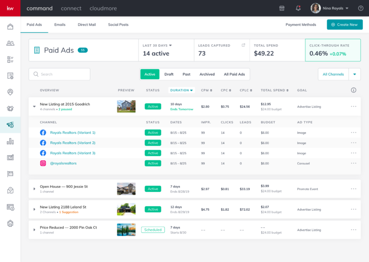Filter by Active ads

[x=150, y=74]
